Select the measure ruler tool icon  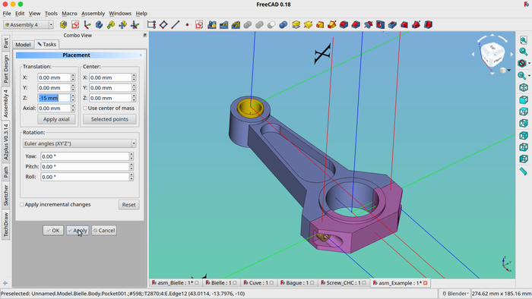click(524, 171)
